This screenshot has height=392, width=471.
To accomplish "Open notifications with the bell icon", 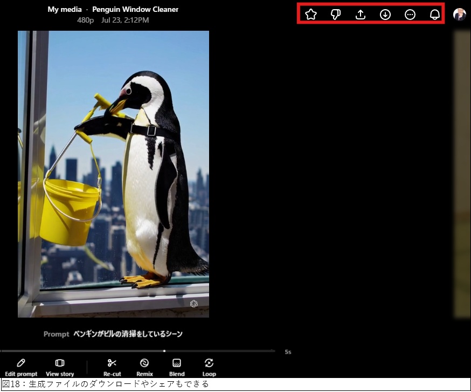I will (x=435, y=15).
